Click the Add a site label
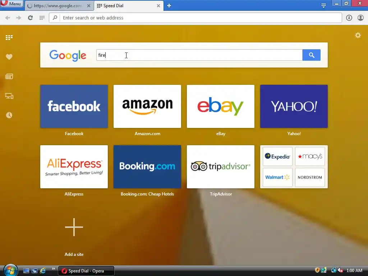 tap(74, 254)
